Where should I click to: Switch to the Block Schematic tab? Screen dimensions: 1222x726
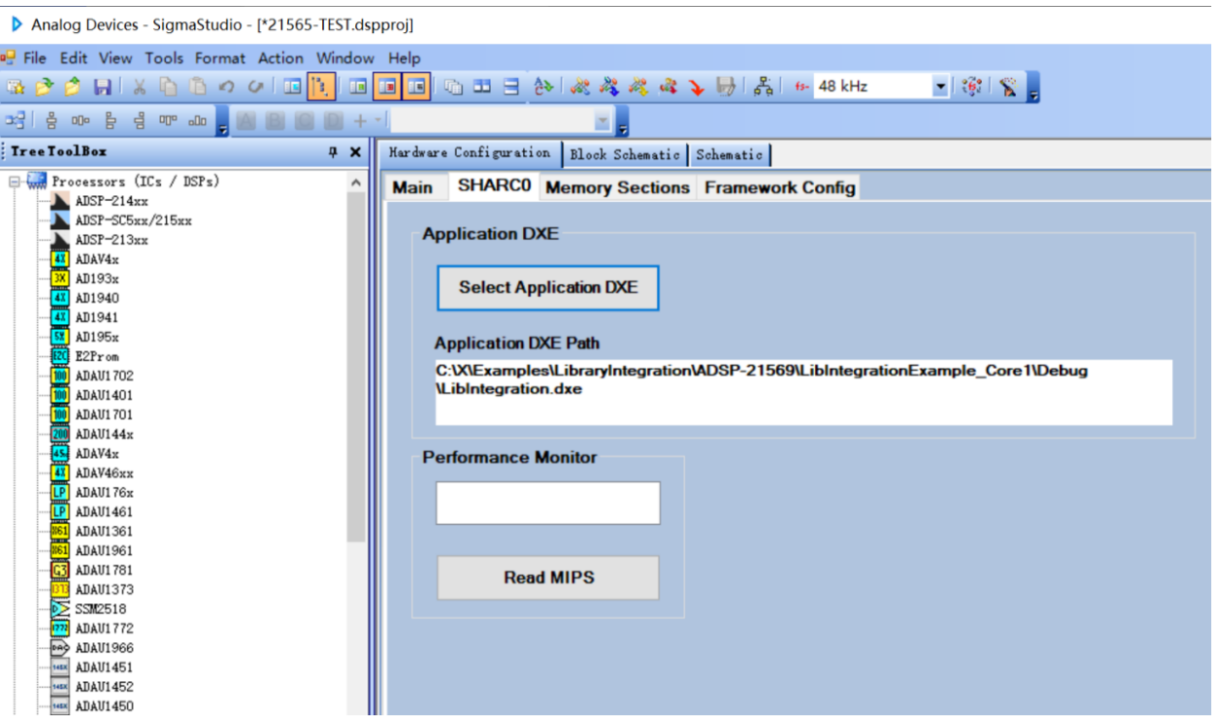(625, 154)
